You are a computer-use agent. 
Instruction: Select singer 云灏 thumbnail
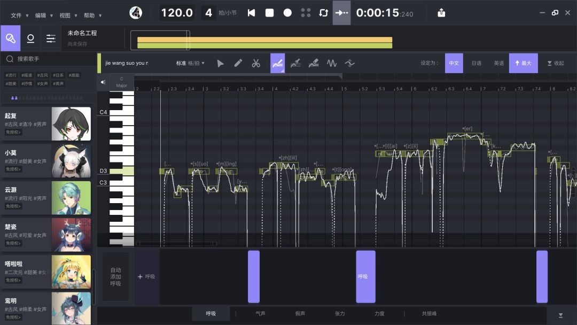pyautogui.click(x=71, y=198)
